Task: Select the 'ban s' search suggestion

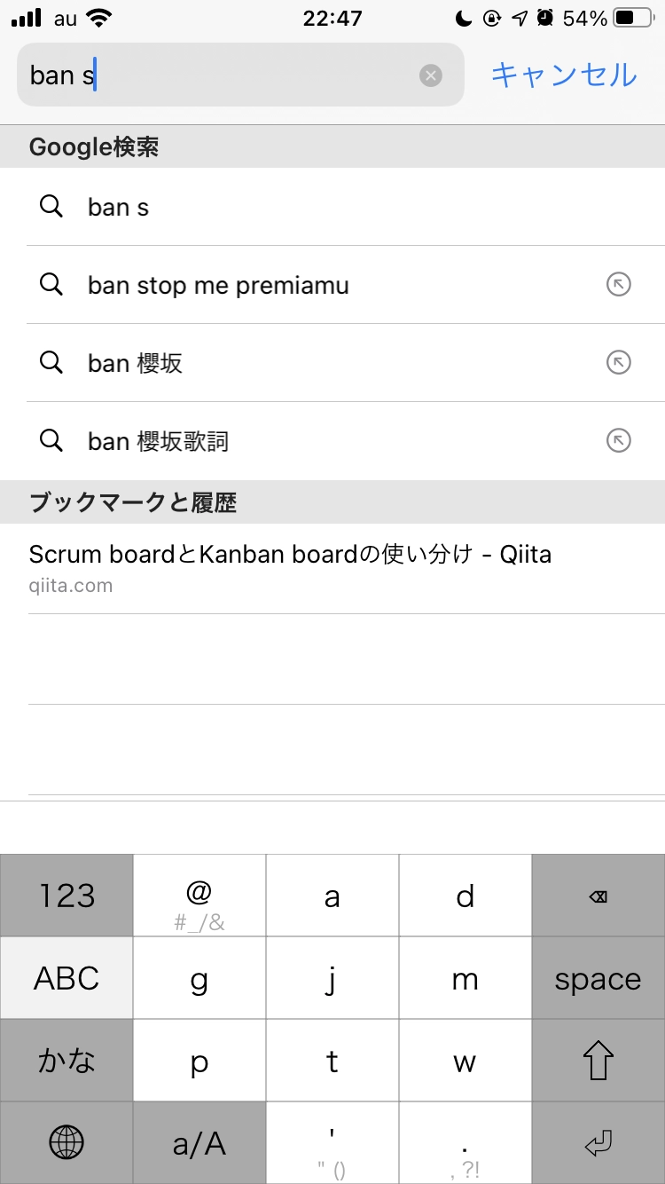Action: tap(119, 207)
